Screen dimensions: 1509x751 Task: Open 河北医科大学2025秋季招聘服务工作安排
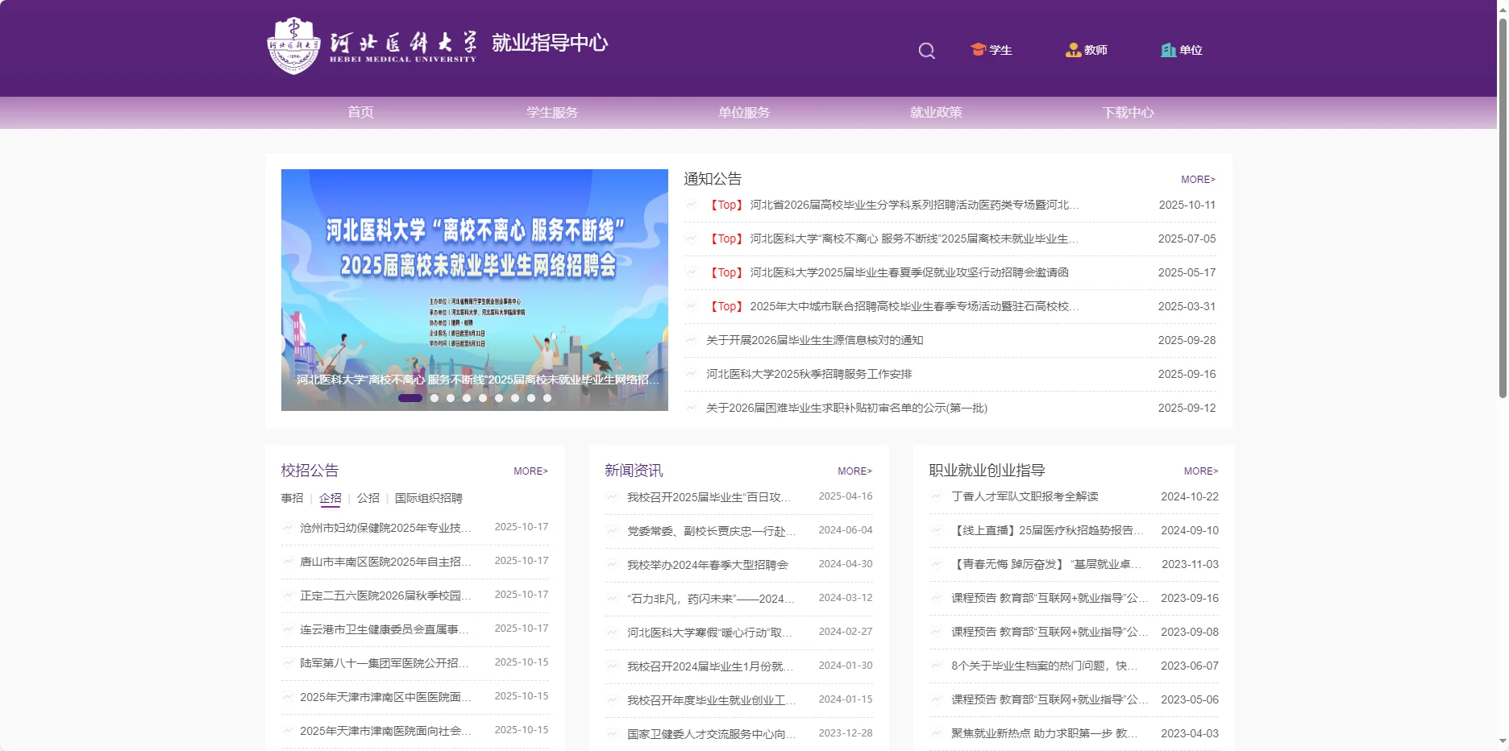click(x=809, y=374)
